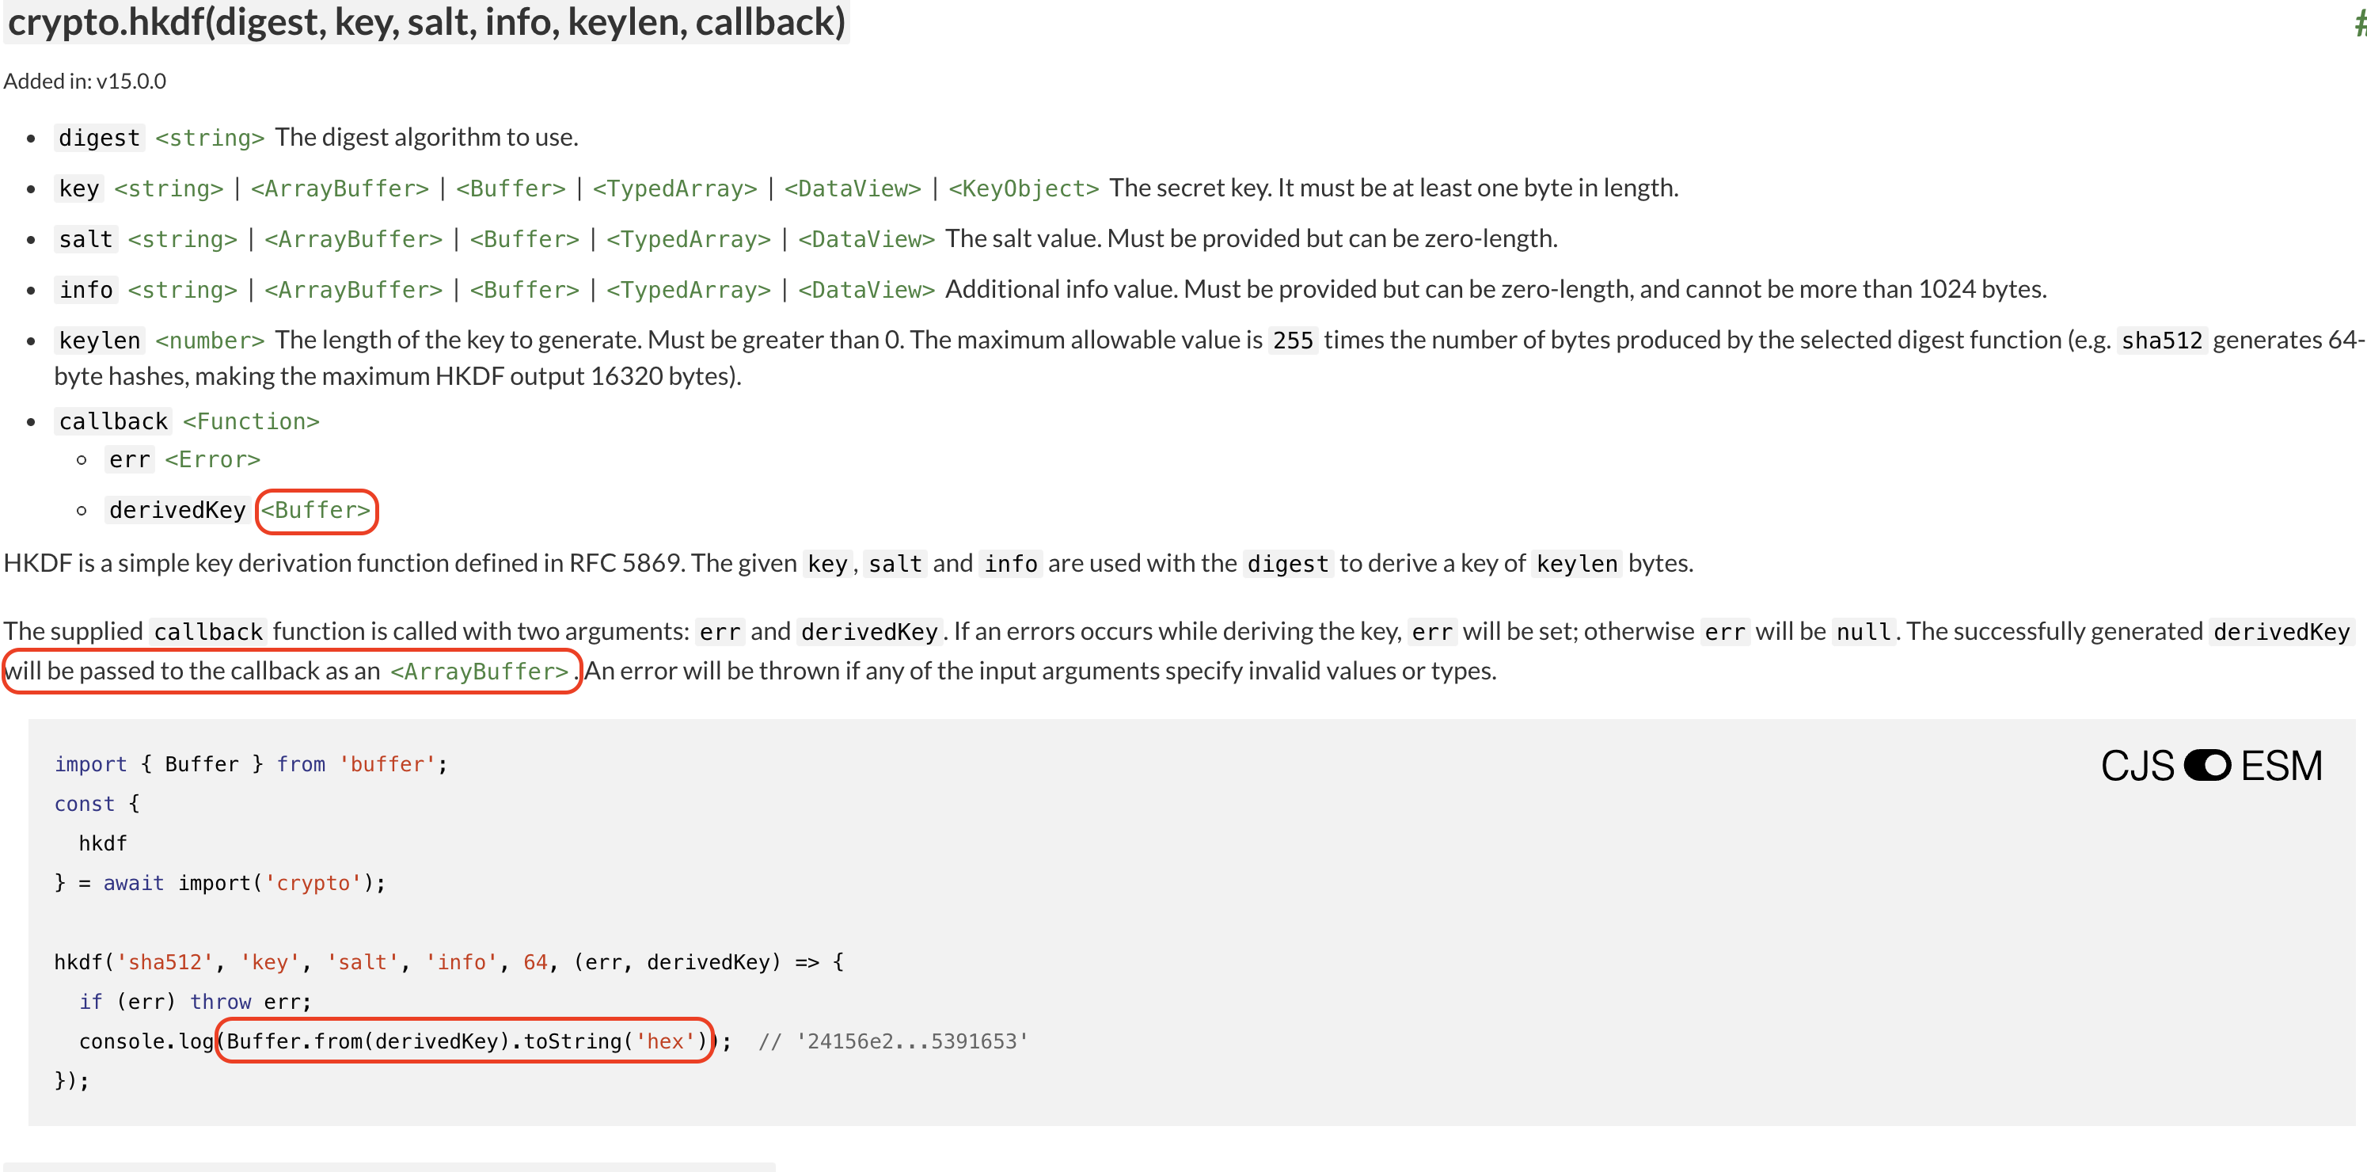This screenshot has width=2367, height=1172.
Task: Click the <Error> type link for err
Action: (x=212, y=459)
